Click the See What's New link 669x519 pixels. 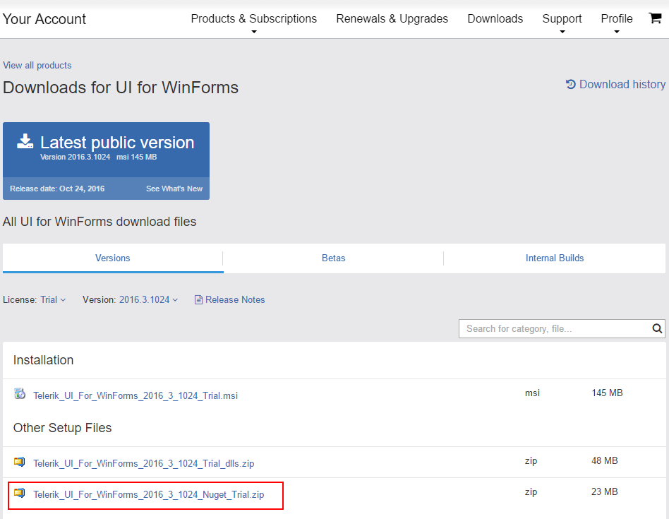(x=174, y=189)
